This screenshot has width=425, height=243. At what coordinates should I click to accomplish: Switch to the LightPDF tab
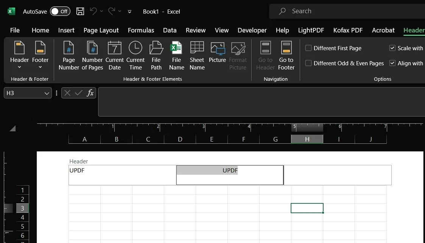[x=311, y=30]
